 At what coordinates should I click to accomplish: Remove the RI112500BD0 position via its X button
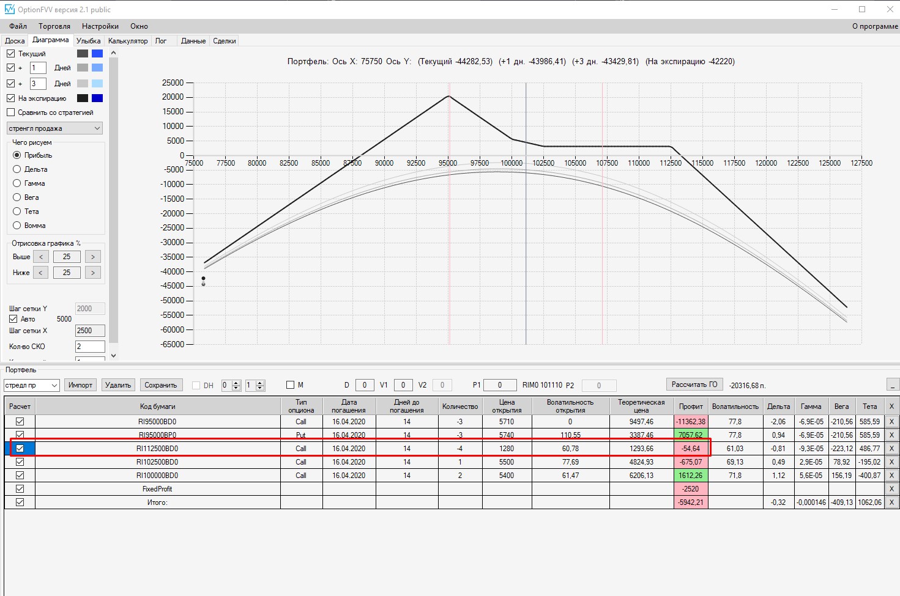[891, 449]
